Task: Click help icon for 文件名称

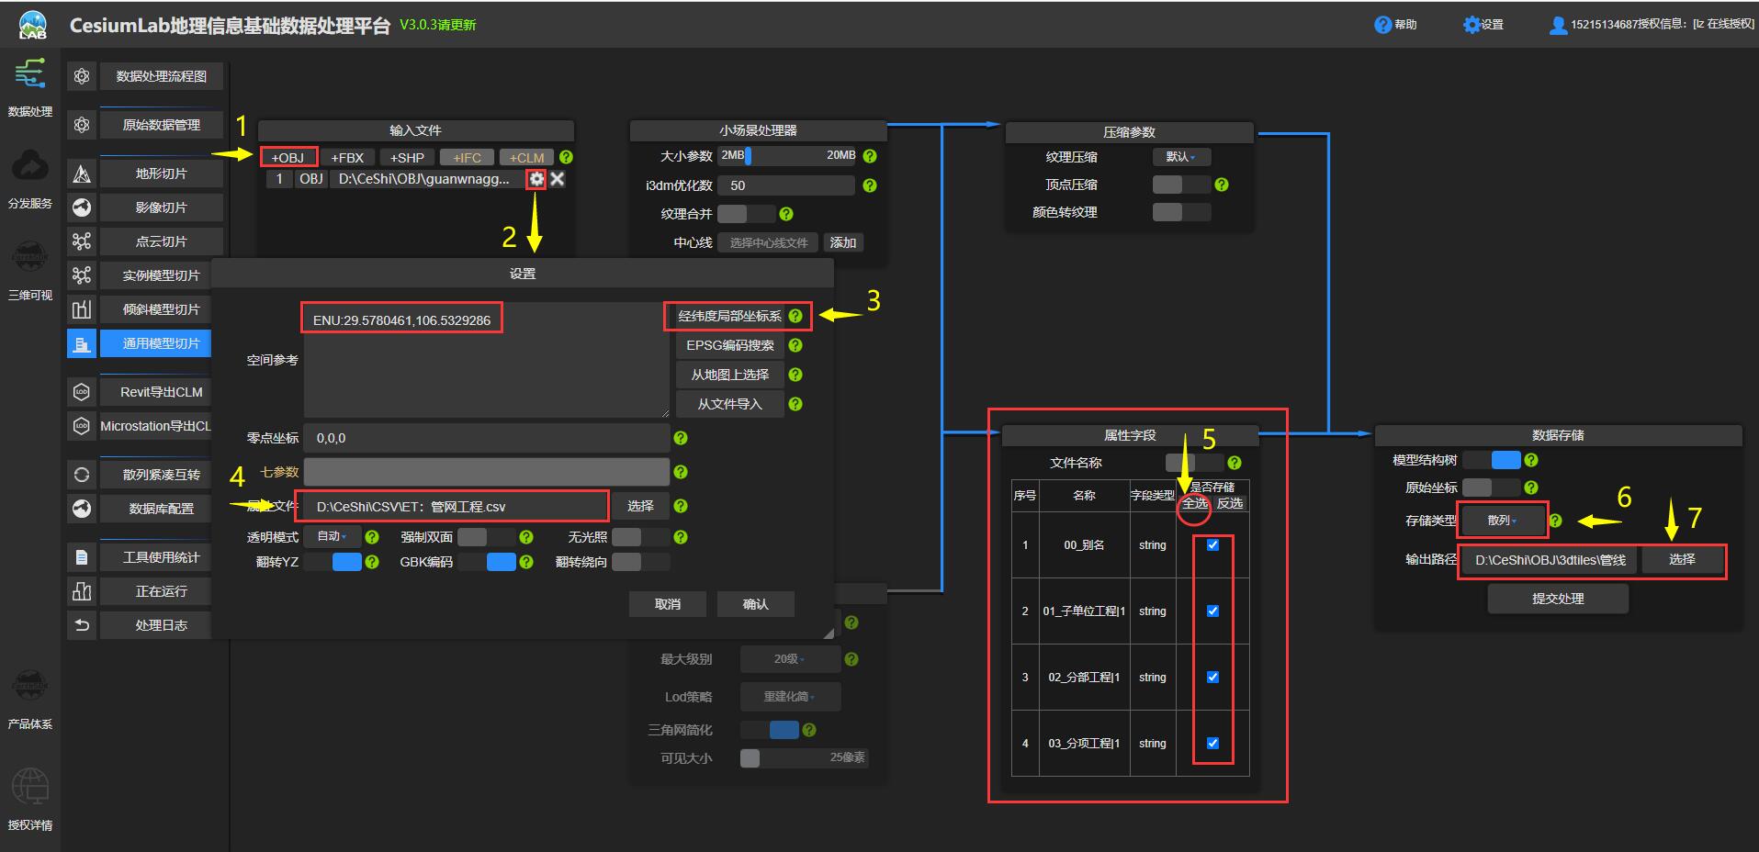Action: (1235, 463)
